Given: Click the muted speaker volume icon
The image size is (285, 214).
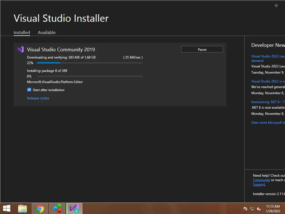Looking at the screenshot, I should click(x=259, y=208).
